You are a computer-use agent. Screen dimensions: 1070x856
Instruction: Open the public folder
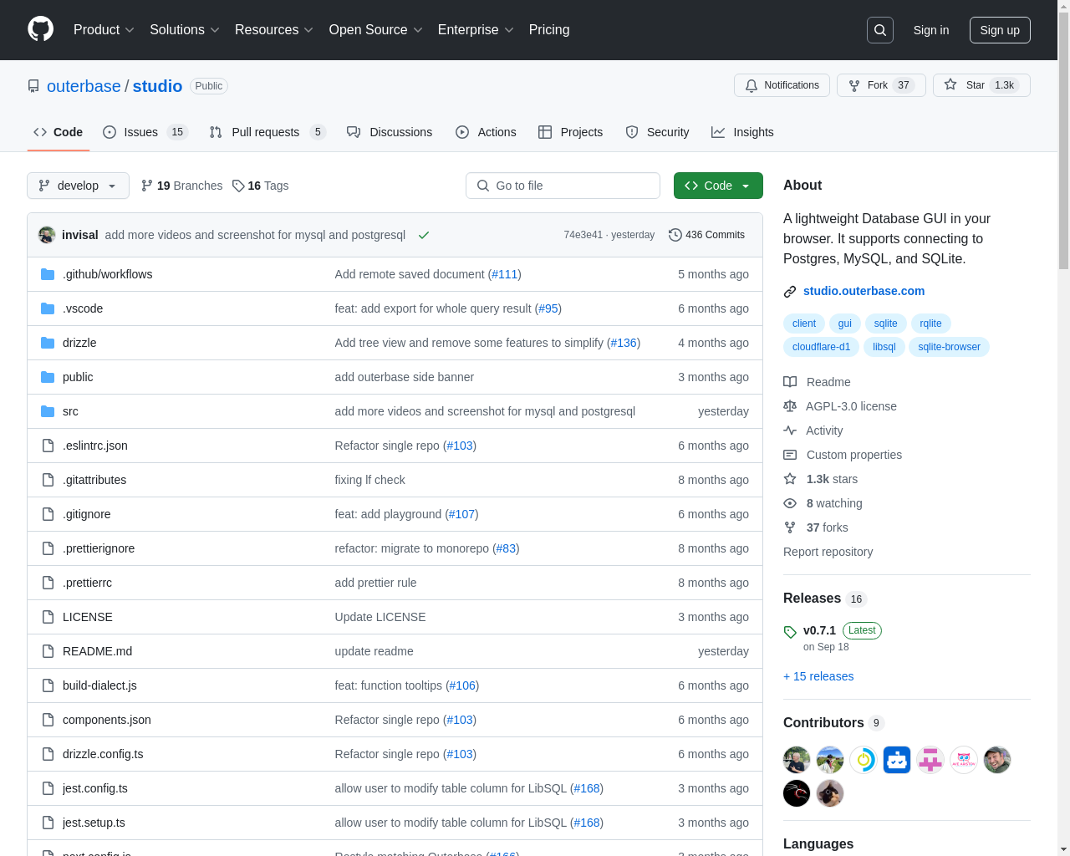click(x=78, y=377)
